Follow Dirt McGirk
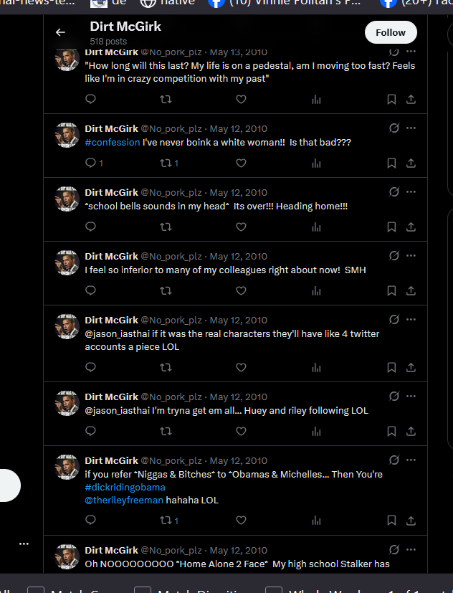Image resolution: width=453 pixels, height=593 pixels. coord(391,32)
